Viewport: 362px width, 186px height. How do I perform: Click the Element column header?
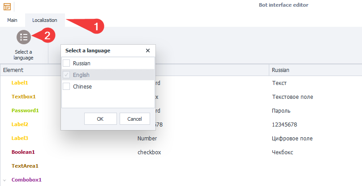click(x=13, y=70)
